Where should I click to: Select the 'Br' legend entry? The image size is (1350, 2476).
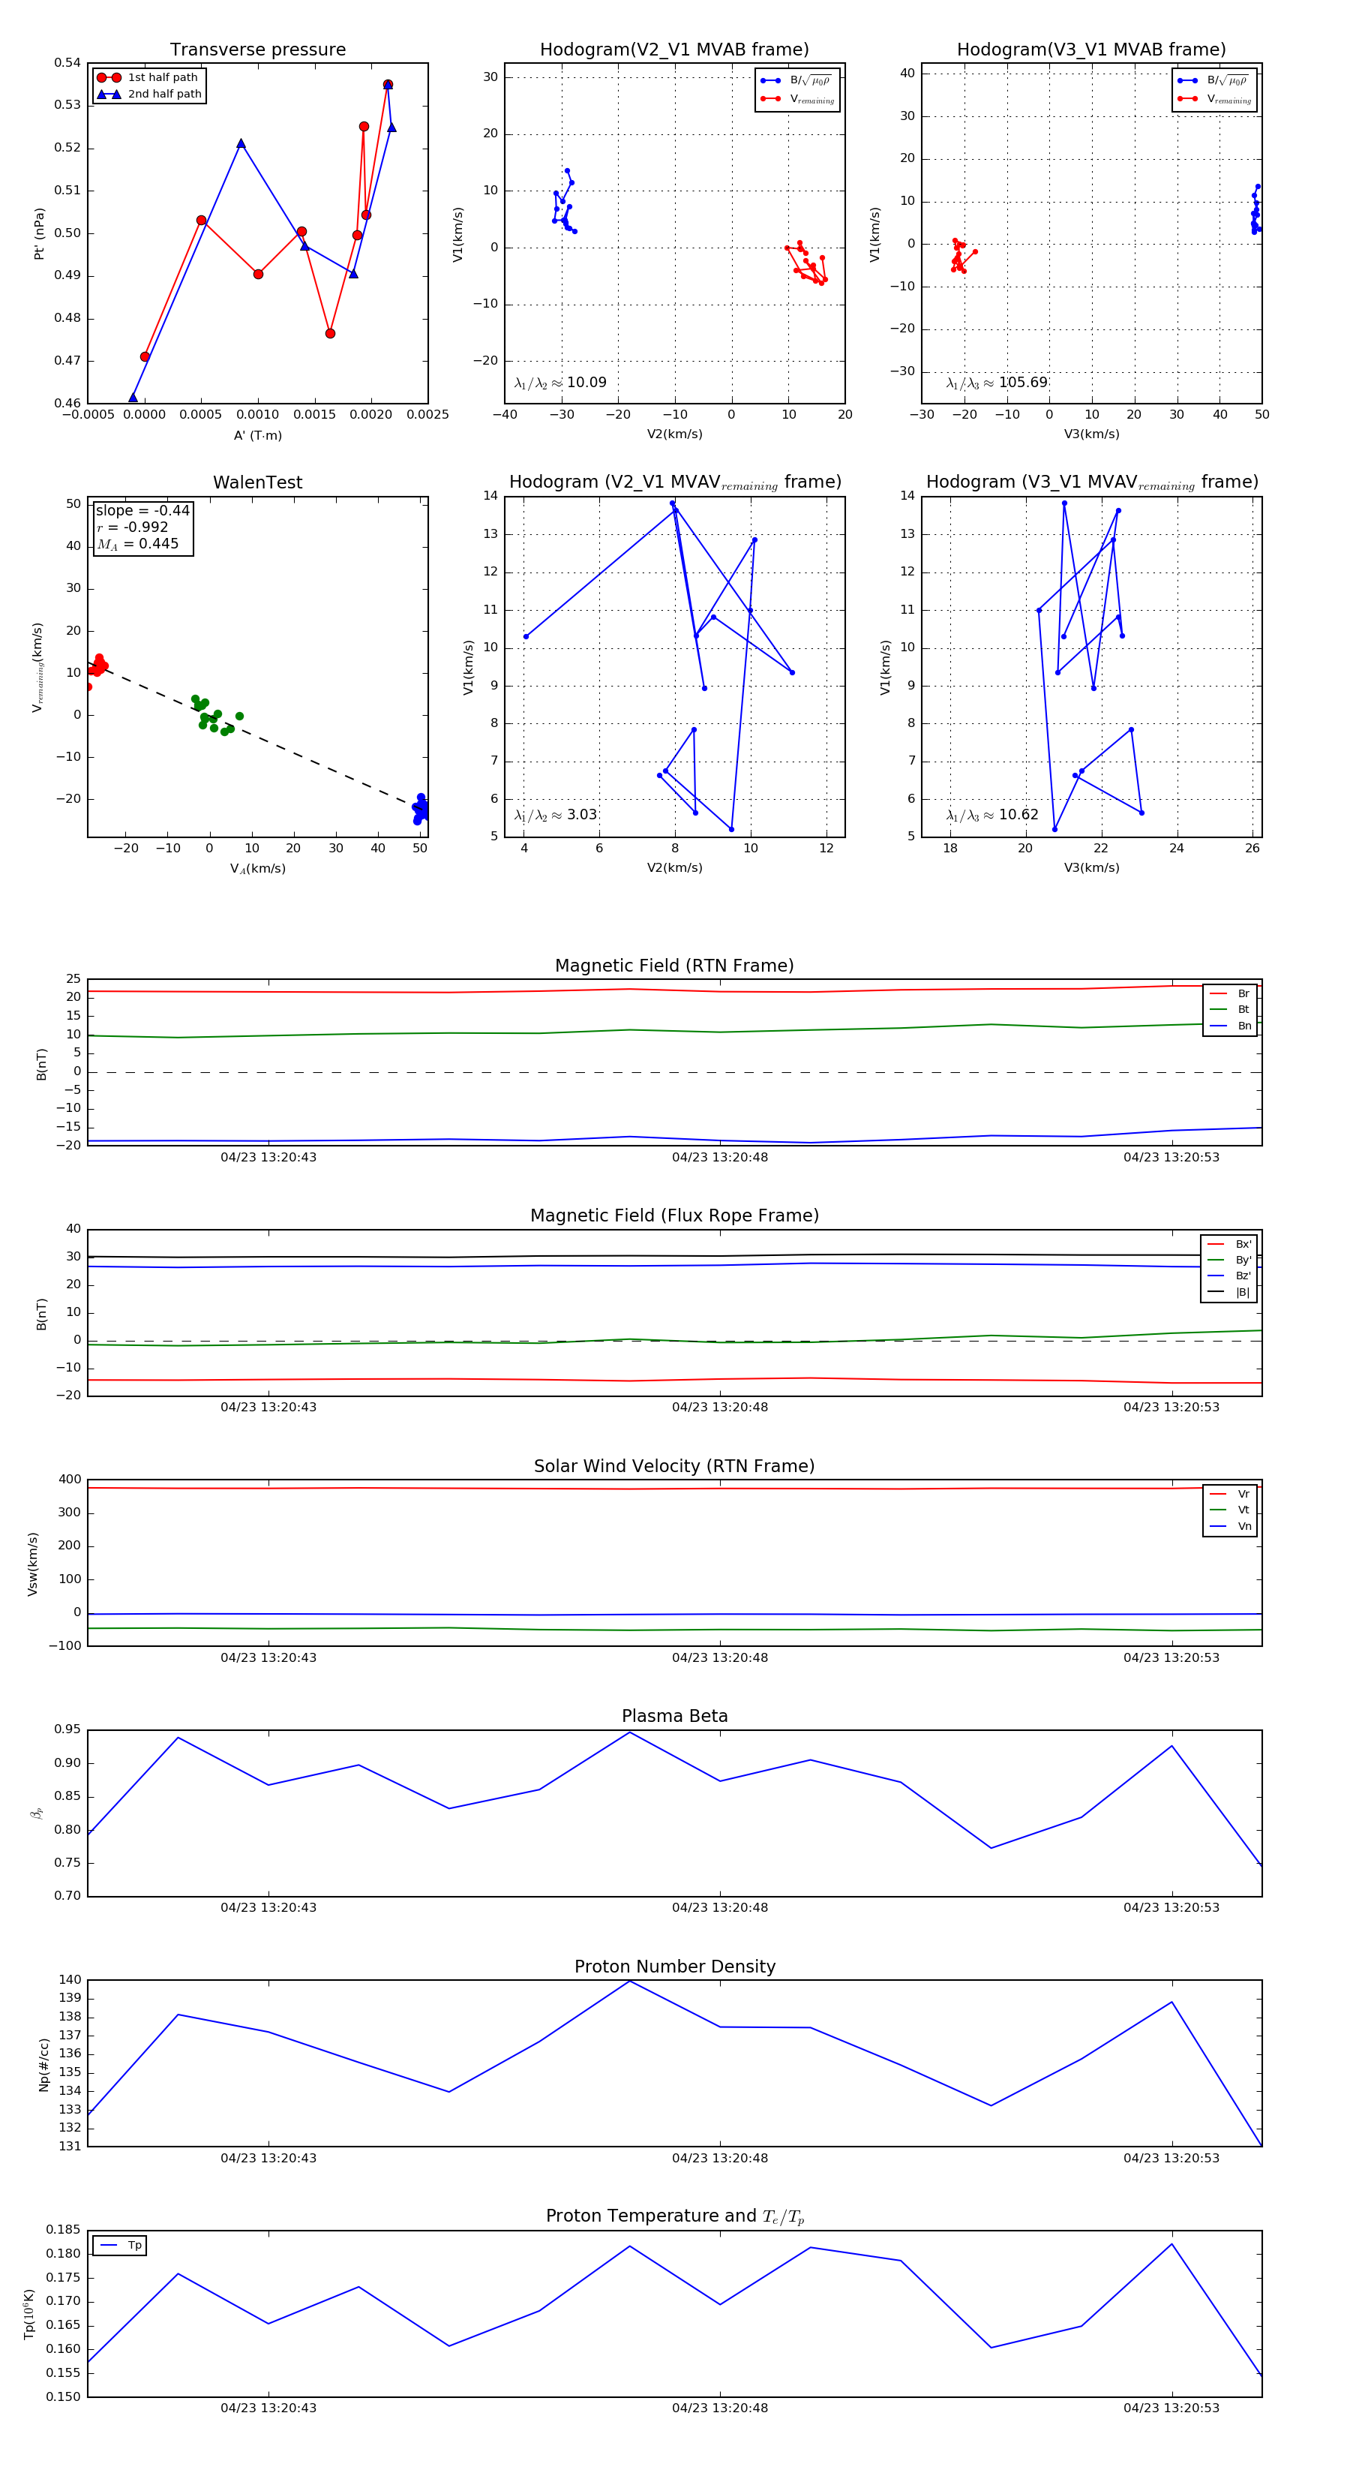click(1230, 994)
